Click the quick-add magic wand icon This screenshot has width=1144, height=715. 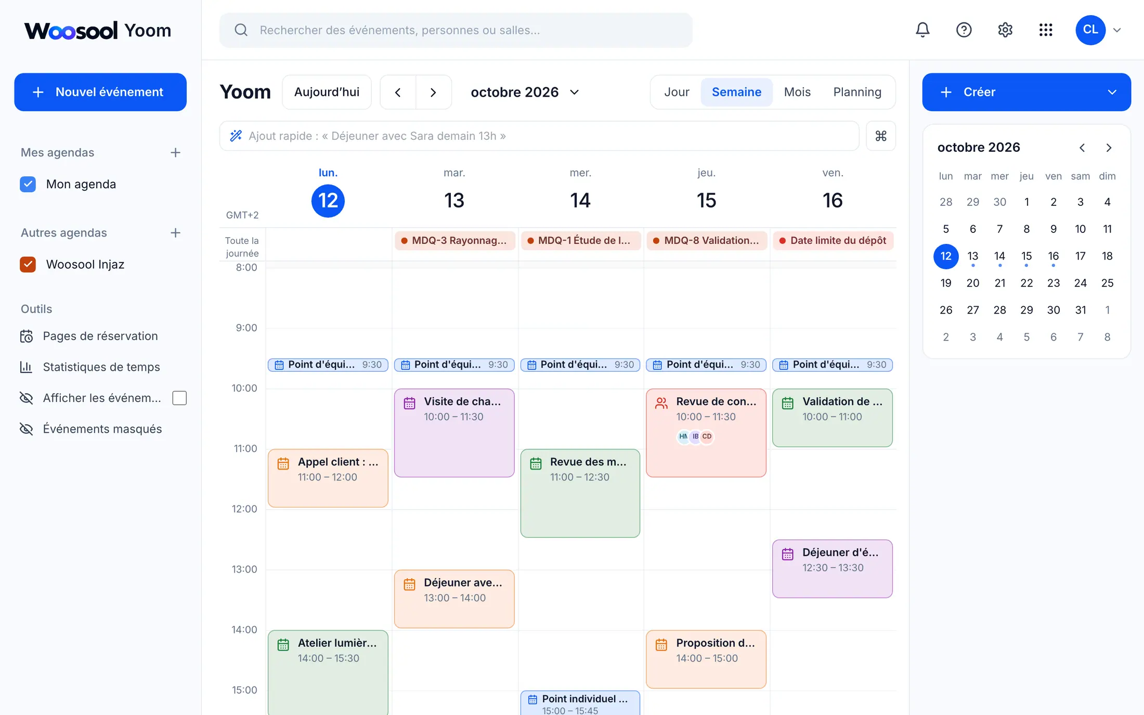236,136
